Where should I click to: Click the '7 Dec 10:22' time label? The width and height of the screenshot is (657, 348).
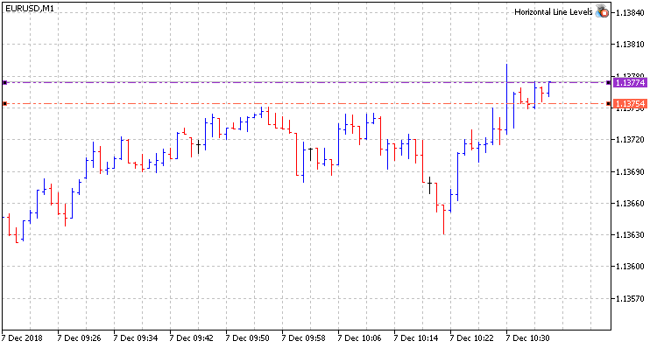point(472,338)
